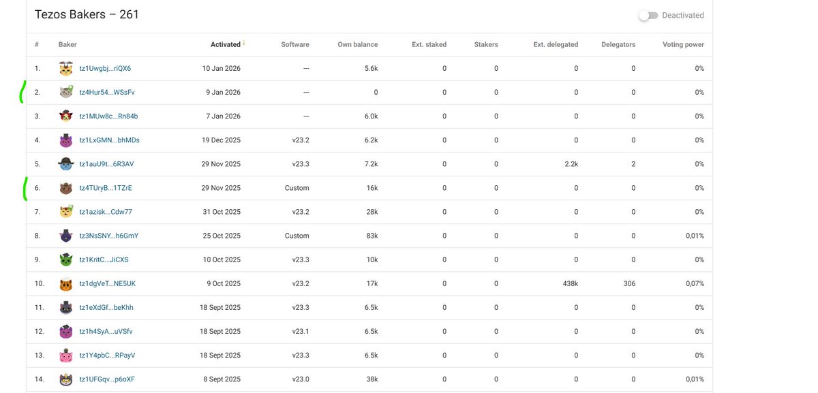Screen dimensions: 818x393
Task: Open baker link tz1azisk...Cdw77
Action: (x=106, y=212)
